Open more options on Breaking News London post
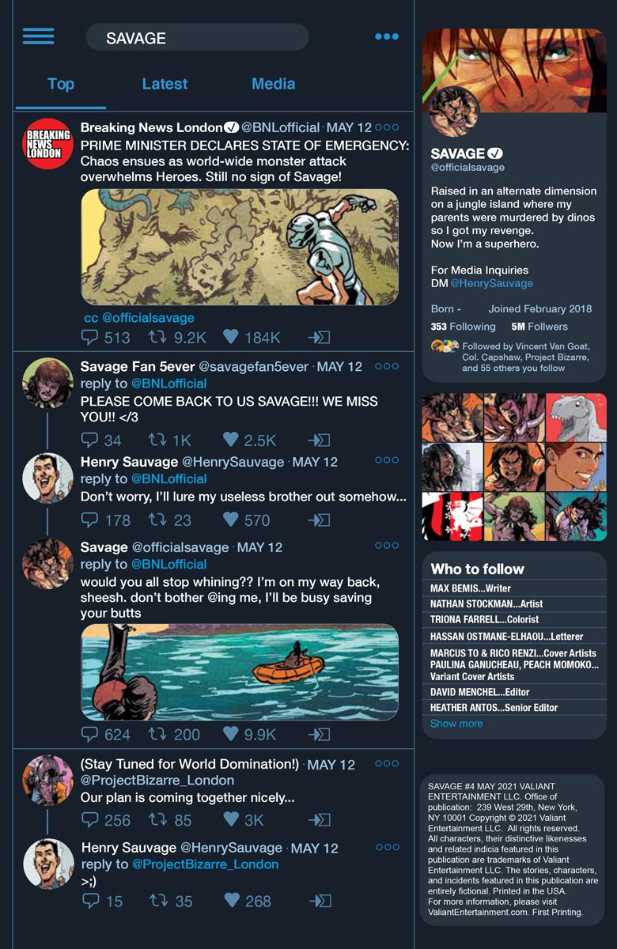617x949 pixels. [387, 127]
